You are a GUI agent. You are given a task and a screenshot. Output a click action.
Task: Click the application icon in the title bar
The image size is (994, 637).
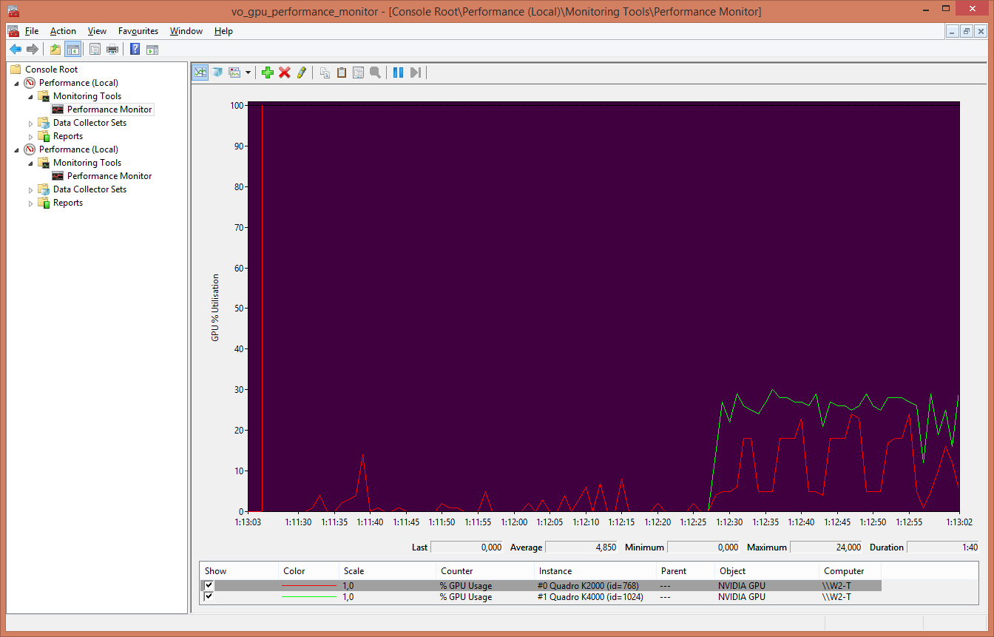click(13, 11)
